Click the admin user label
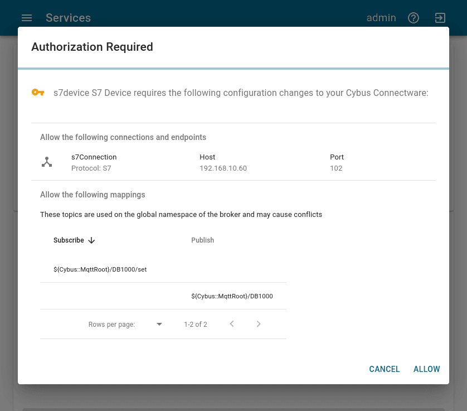This screenshot has width=467, height=411. [x=381, y=18]
